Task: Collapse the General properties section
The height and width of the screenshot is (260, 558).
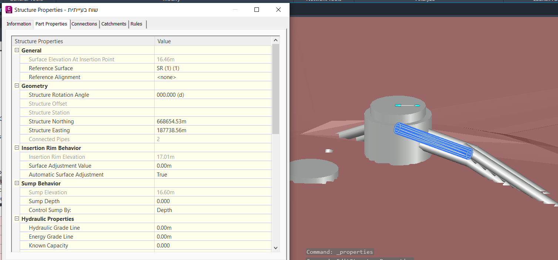Action: click(x=16, y=49)
